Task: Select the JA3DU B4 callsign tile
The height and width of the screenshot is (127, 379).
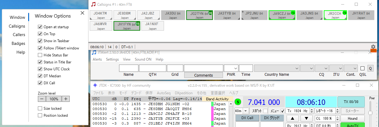Action: point(173,15)
